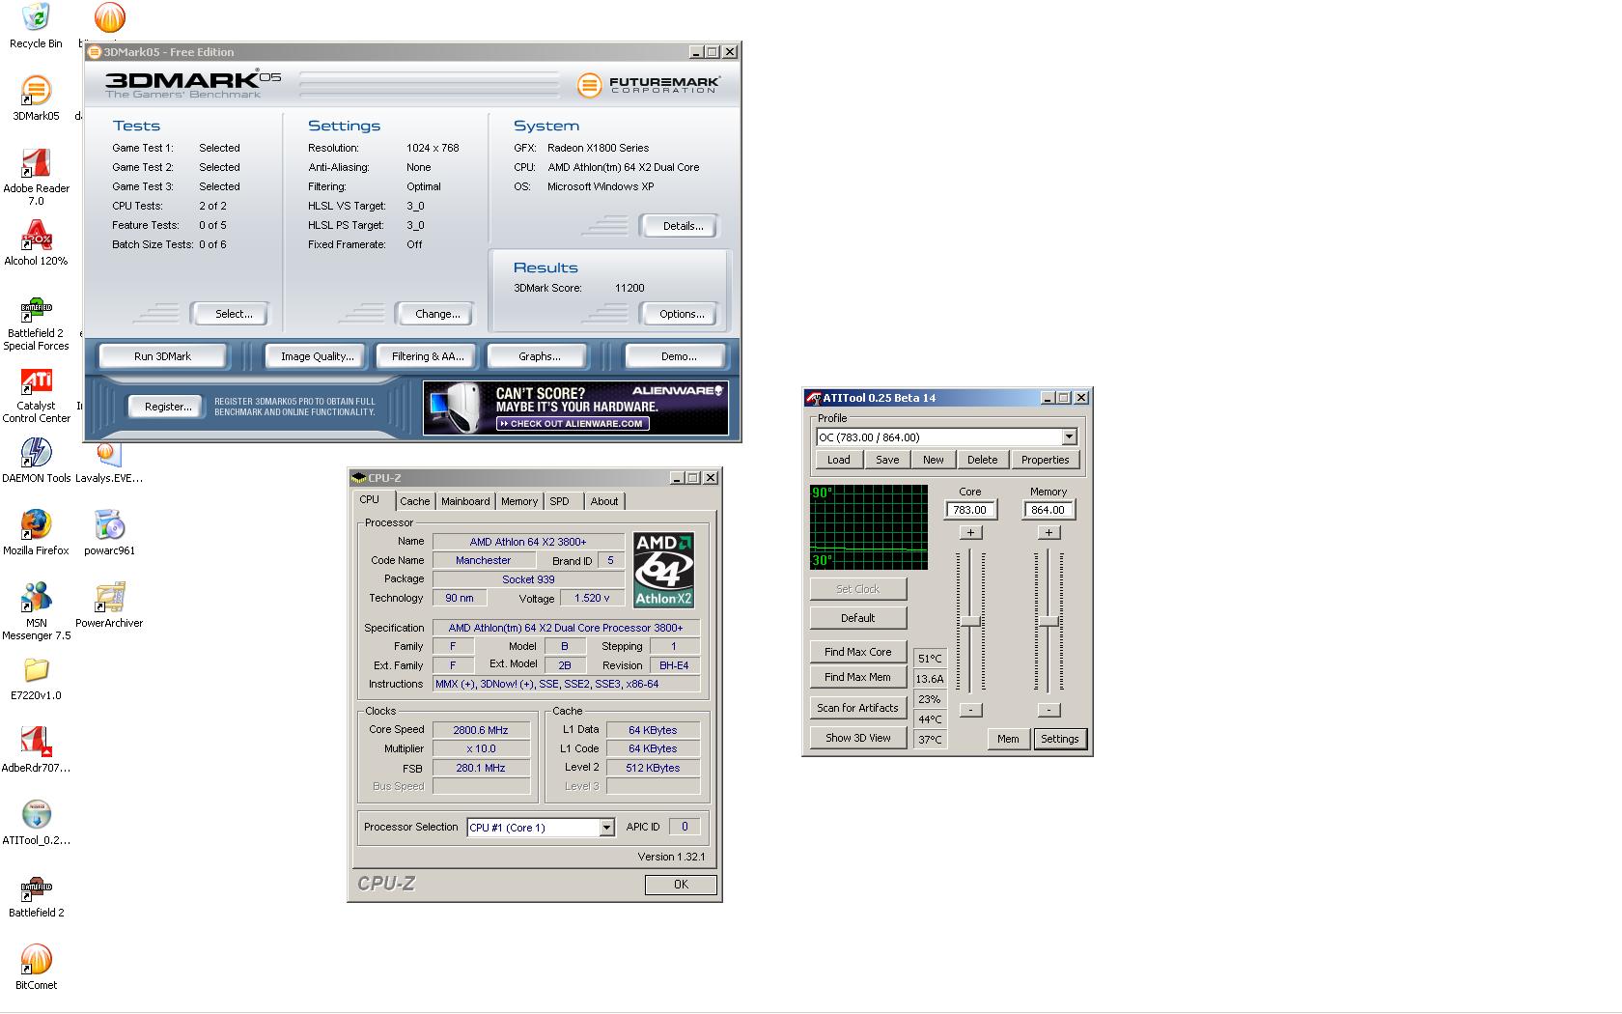Click Find Max Core button
Screen dimensions: 1622x1014
coord(857,652)
